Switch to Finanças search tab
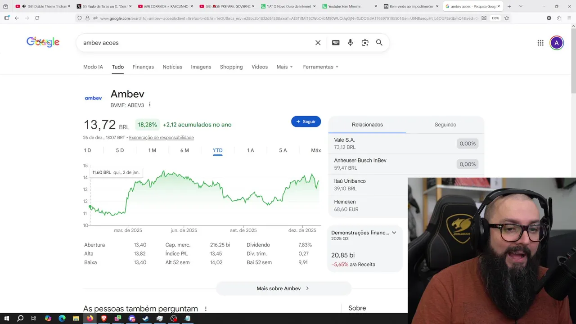Screen dimensions: 576x324 pyautogui.click(x=143, y=67)
